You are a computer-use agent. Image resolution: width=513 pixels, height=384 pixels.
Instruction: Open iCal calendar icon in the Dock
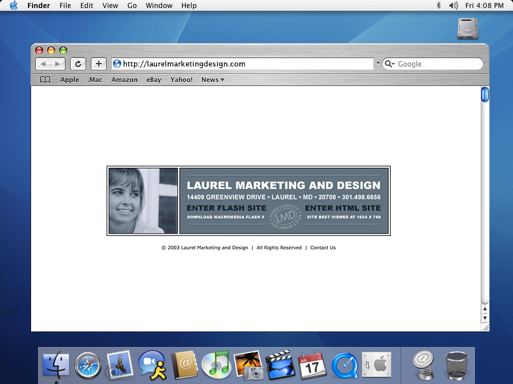[313, 364]
